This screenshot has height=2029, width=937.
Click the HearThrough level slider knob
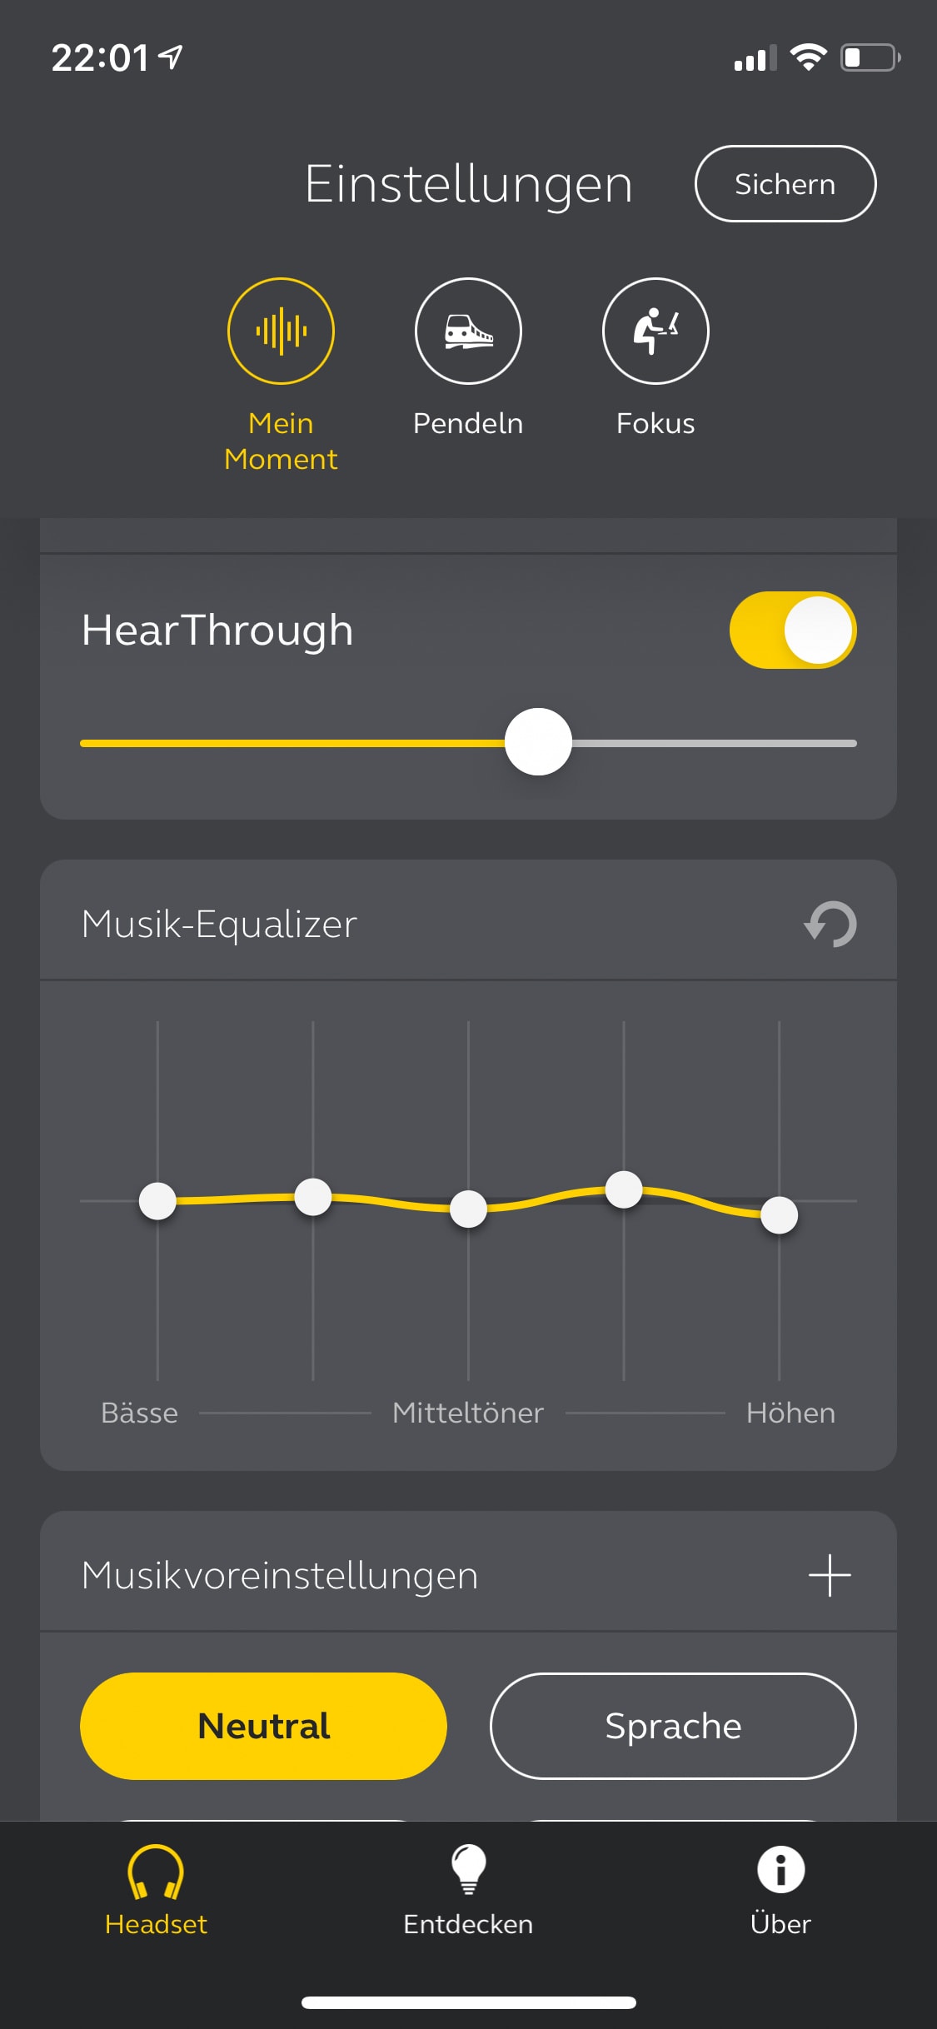point(538,742)
